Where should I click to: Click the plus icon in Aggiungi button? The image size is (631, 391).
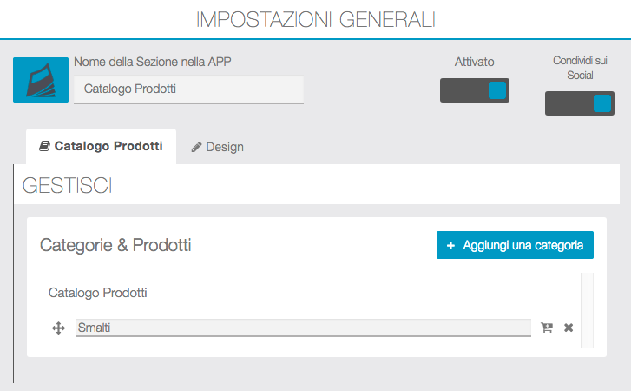coord(450,246)
